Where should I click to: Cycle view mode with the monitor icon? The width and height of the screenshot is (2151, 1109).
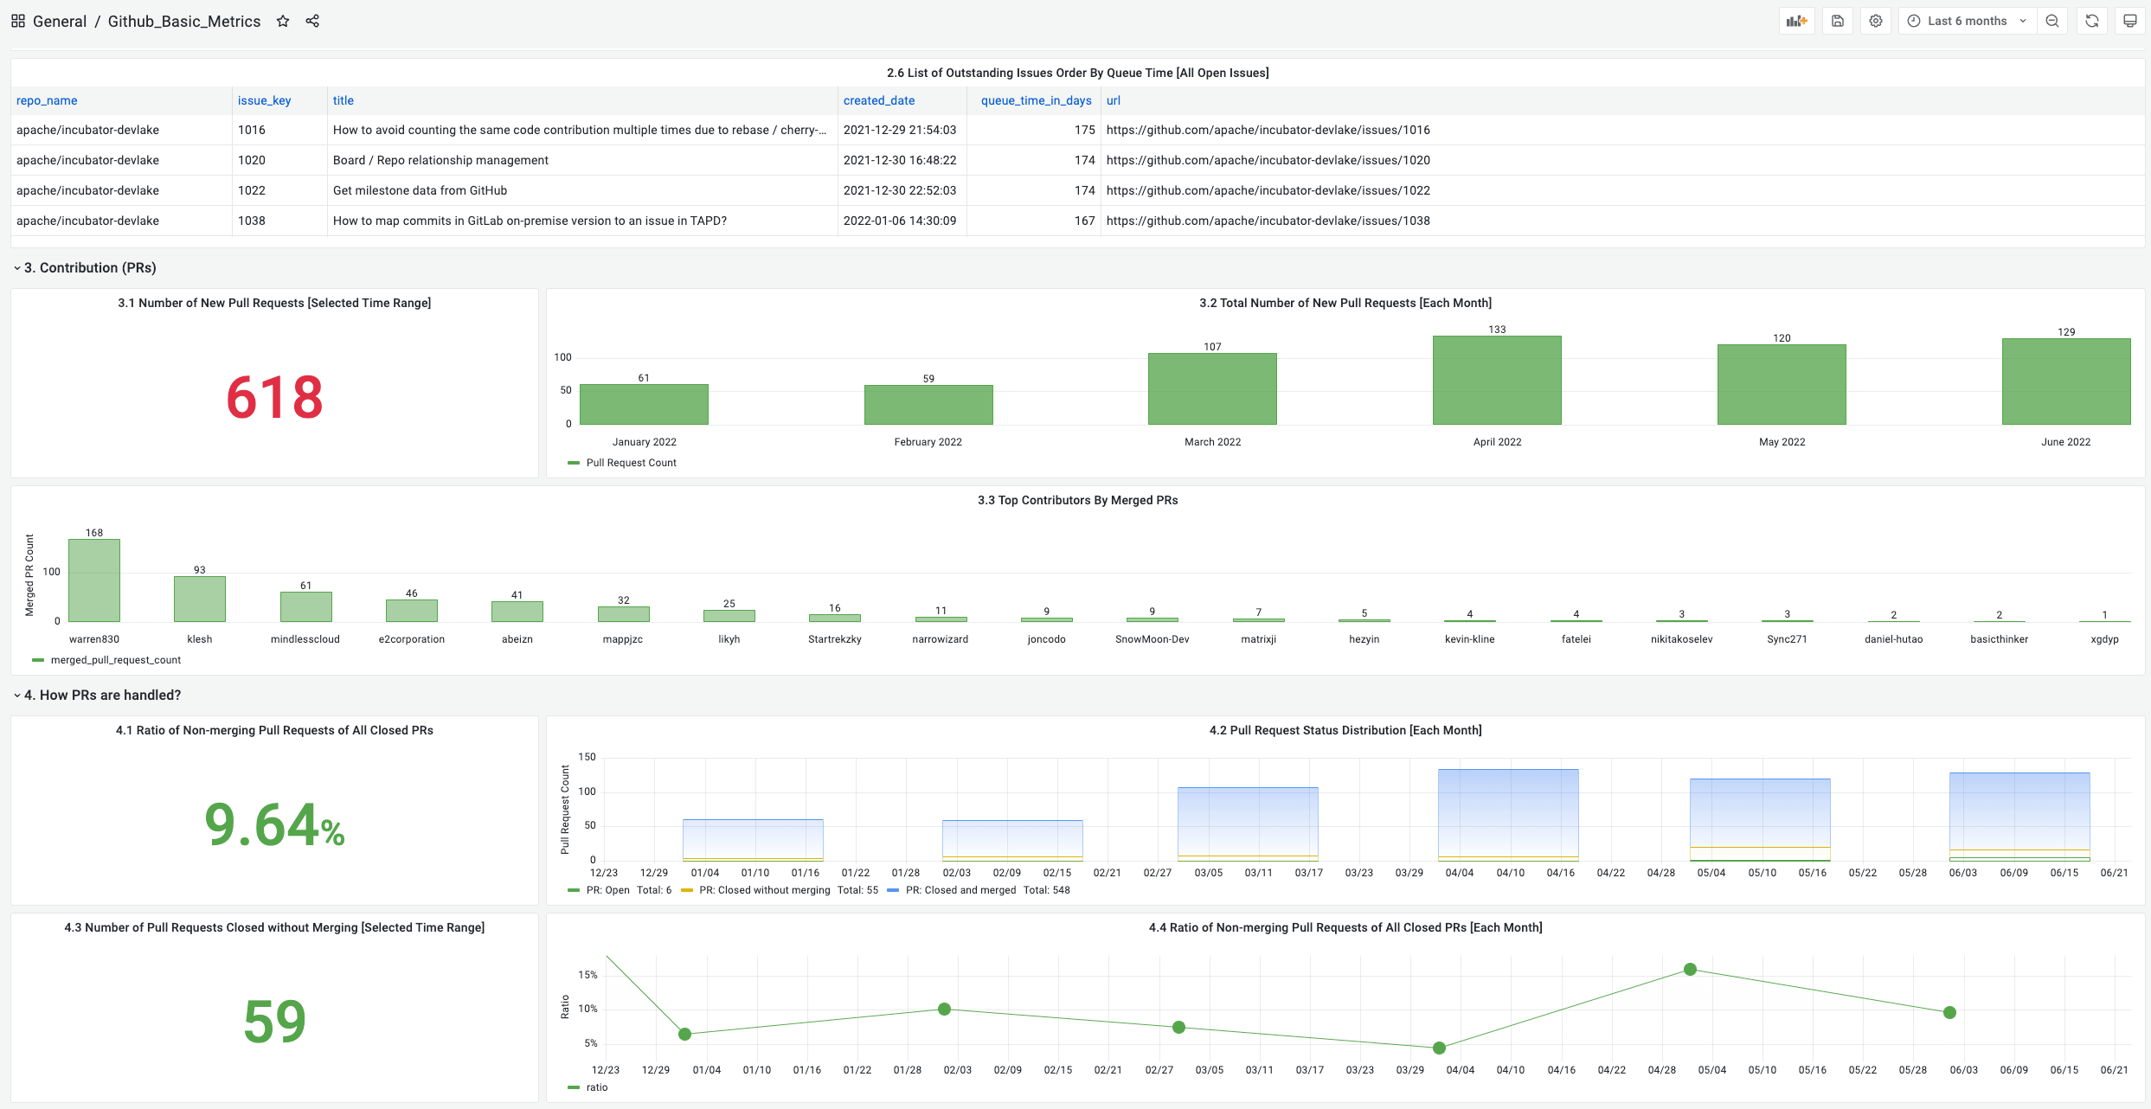(2130, 21)
